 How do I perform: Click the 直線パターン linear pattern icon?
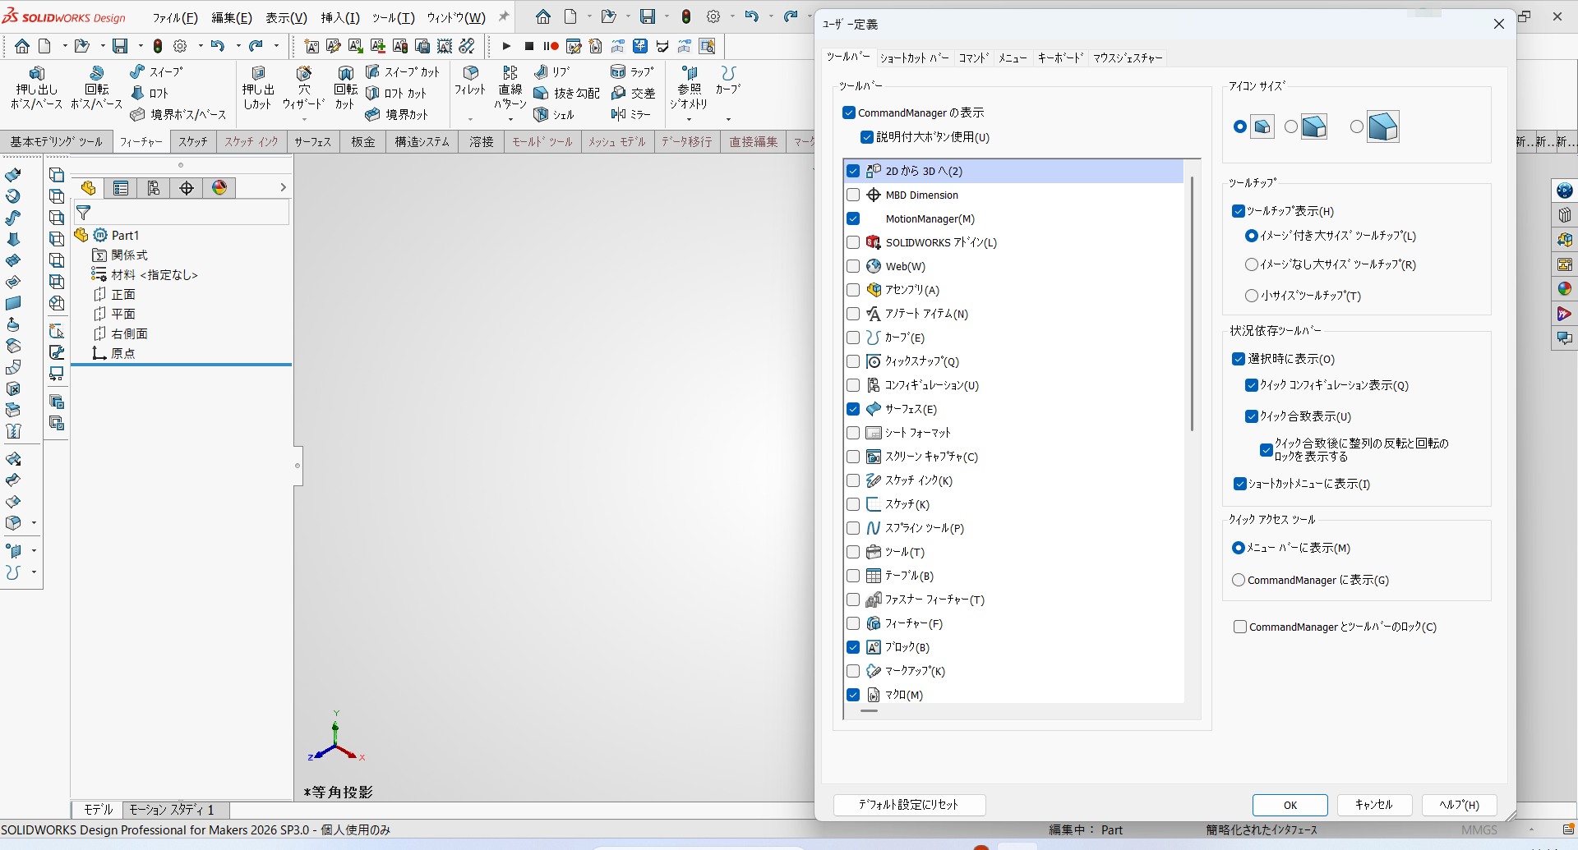pos(510,73)
